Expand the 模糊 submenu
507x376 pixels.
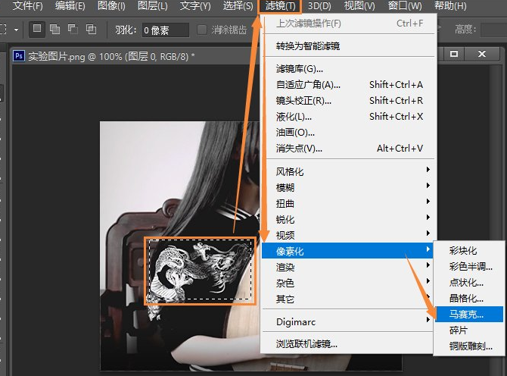[349, 187]
